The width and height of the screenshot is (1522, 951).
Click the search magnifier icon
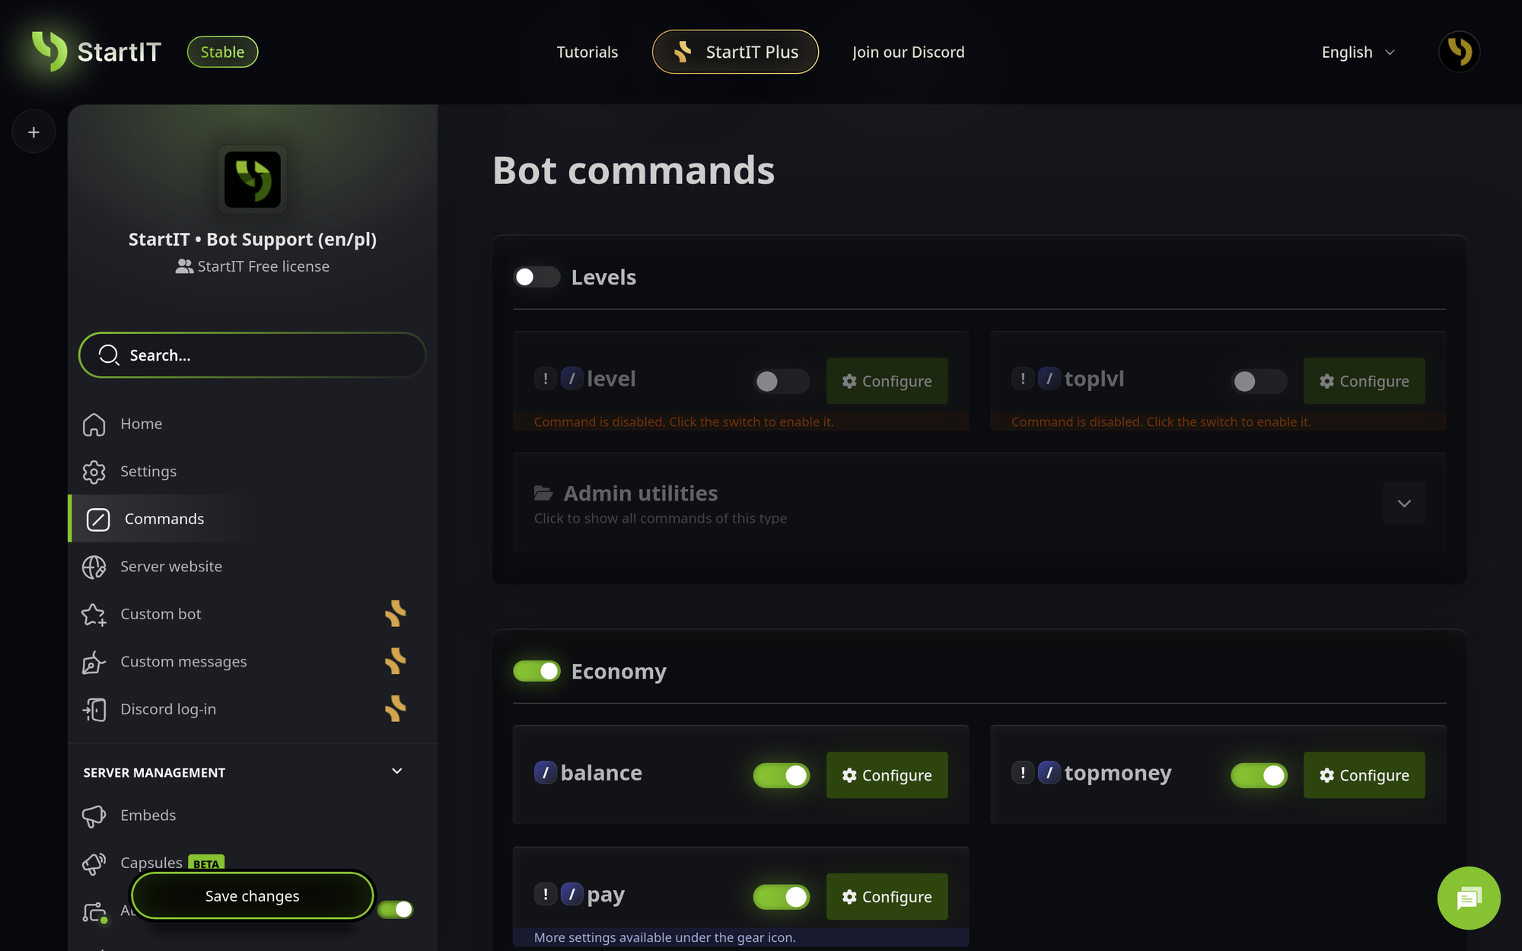pos(110,355)
